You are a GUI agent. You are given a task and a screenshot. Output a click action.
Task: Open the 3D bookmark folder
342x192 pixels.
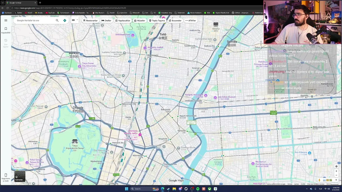click(x=153, y=13)
